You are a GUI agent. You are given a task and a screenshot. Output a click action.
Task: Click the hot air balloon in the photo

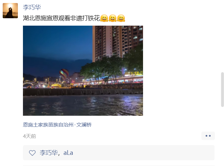(x=64, y=74)
